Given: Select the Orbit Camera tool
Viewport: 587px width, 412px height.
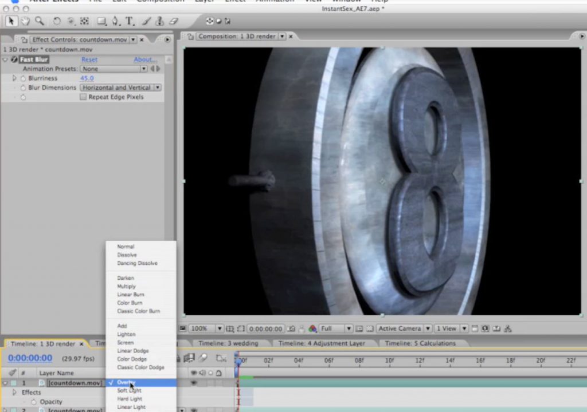Looking at the screenshot, I should [x=71, y=21].
